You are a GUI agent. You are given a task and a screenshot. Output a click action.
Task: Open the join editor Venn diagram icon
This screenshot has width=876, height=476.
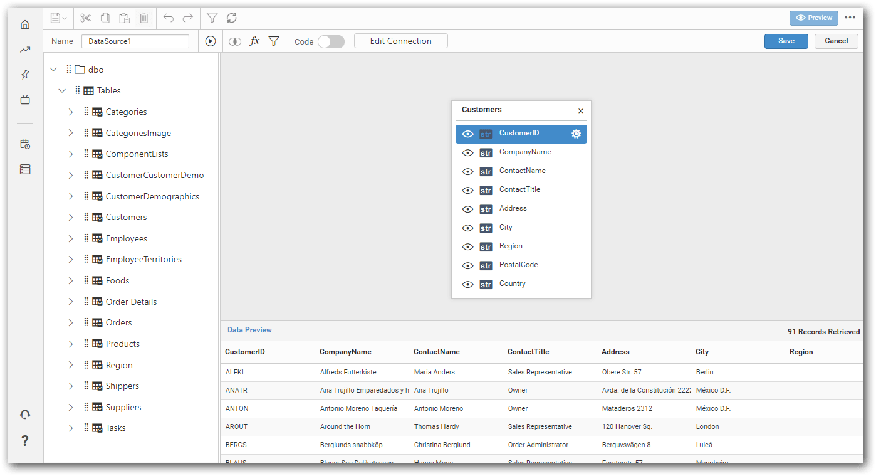coord(234,41)
